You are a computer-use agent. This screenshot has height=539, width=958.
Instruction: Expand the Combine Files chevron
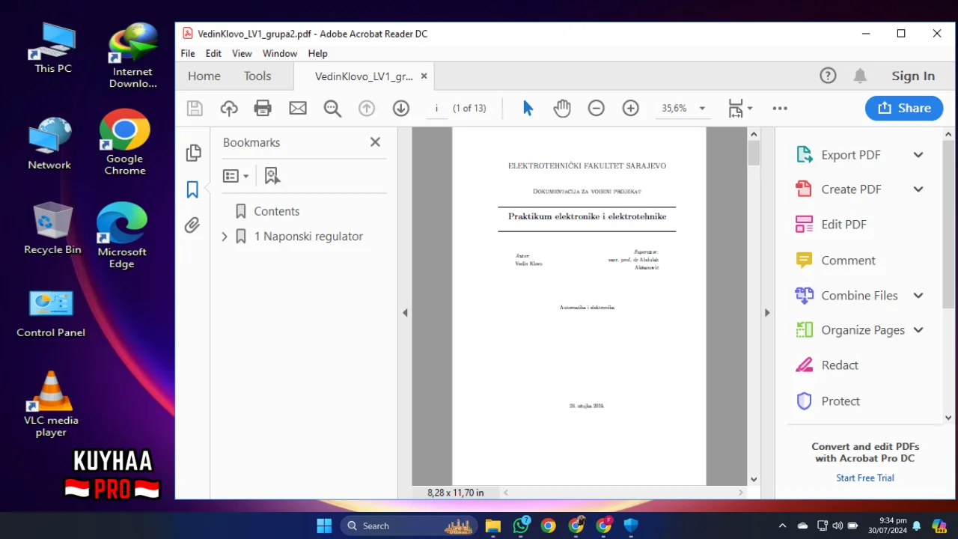coord(918,296)
